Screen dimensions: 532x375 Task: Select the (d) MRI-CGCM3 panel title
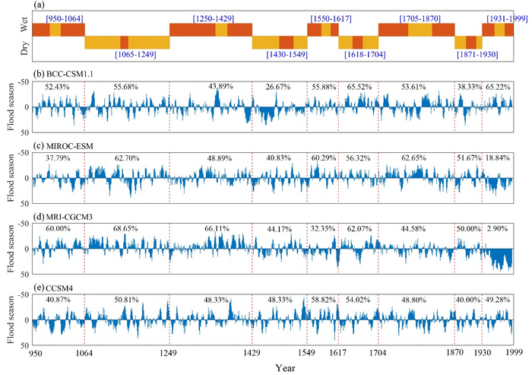click(x=63, y=217)
